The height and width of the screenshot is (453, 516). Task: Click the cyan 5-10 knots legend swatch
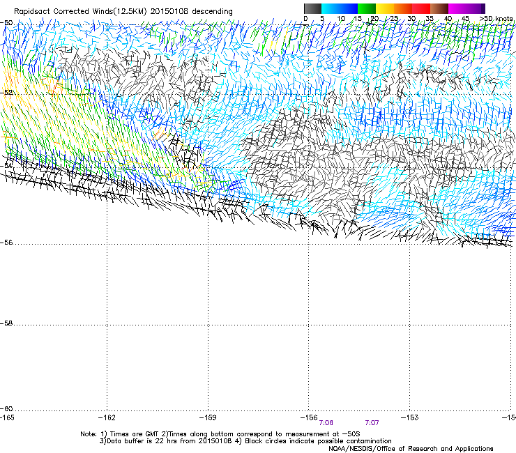pyautogui.click(x=331, y=8)
